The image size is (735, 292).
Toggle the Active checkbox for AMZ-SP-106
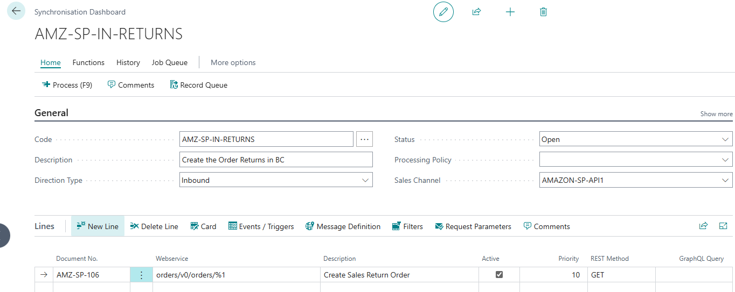coord(499,275)
